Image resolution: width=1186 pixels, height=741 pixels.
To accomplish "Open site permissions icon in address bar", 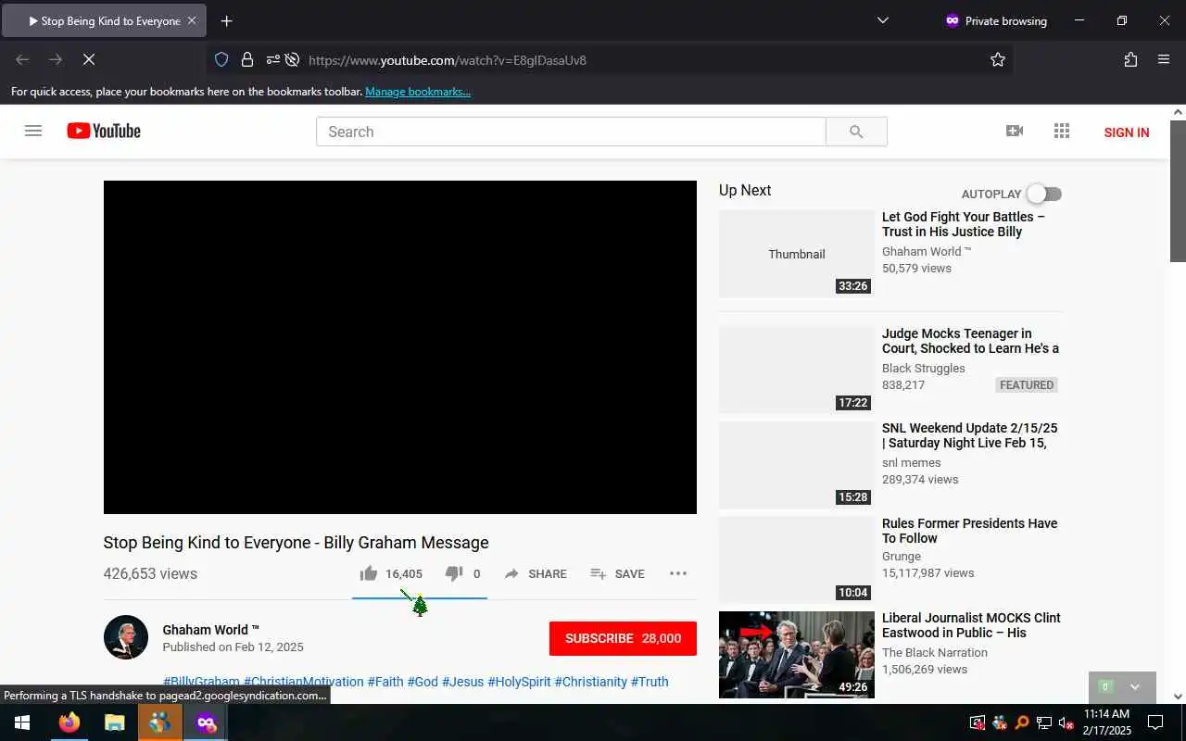I will [x=273, y=60].
